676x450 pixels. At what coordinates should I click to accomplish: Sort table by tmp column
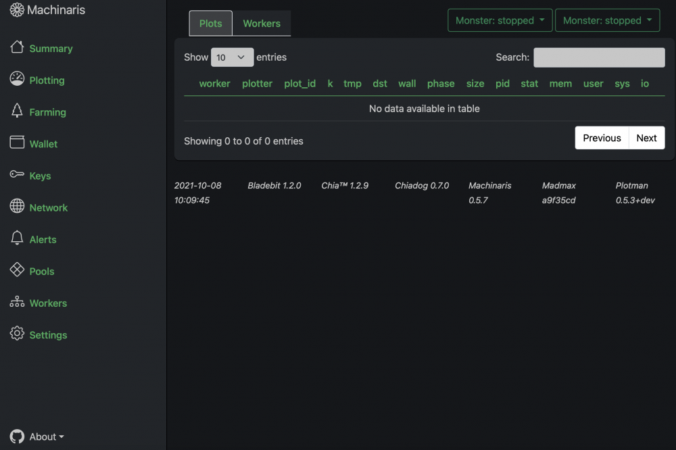point(352,84)
